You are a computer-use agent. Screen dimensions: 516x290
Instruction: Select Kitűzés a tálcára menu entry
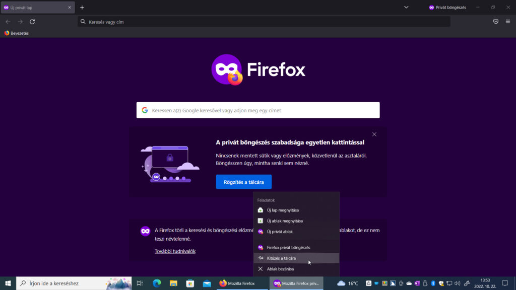pyautogui.click(x=296, y=258)
